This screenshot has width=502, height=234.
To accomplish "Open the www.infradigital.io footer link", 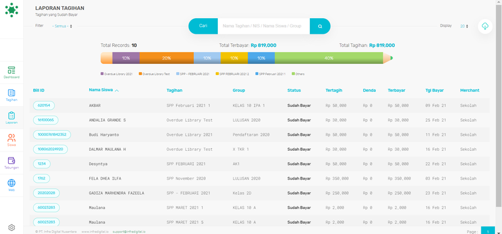I will pos(95,231).
